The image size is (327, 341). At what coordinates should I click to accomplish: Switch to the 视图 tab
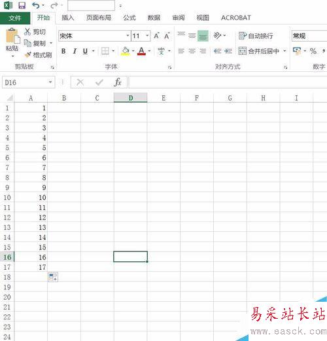point(203,18)
